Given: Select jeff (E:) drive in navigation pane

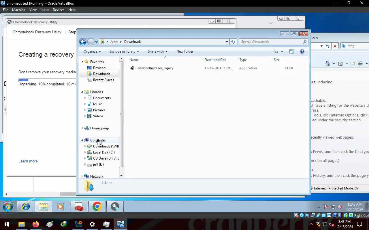Looking at the screenshot, I should (x=98, y=164).
